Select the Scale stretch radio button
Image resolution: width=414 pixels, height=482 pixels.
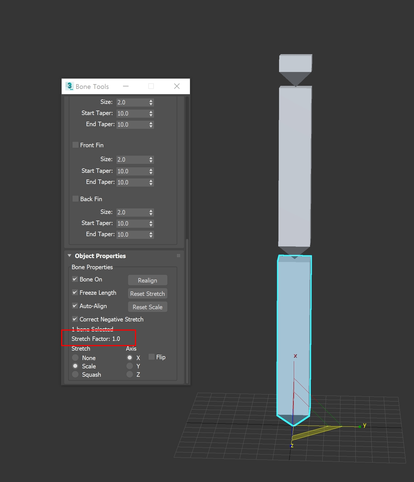75,366
